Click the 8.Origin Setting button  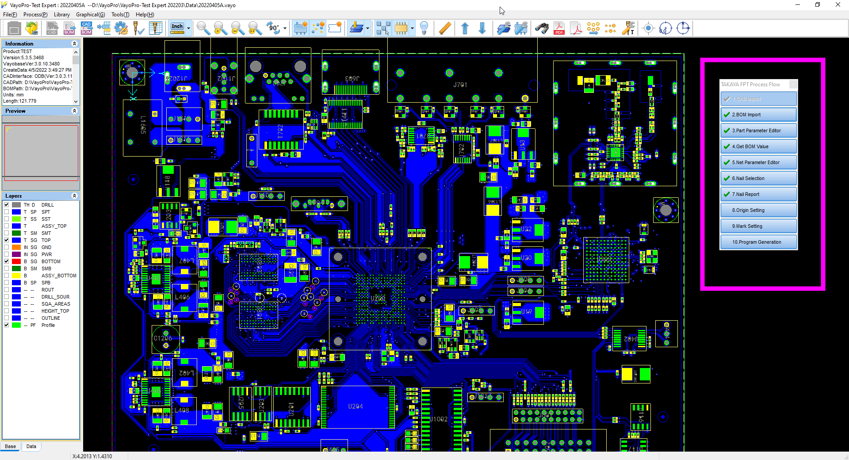point(758,210)
